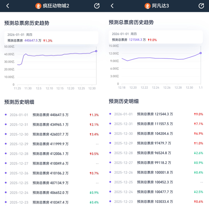This screenshot has height=206, width=209.
Task: Tap ↓0.9% change in 疯狂动物城2 list
Action: 94,193
